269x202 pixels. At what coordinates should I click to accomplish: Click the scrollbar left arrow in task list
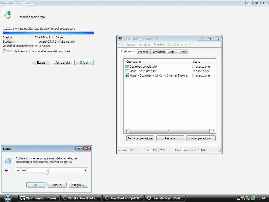[x=126, y=131]
